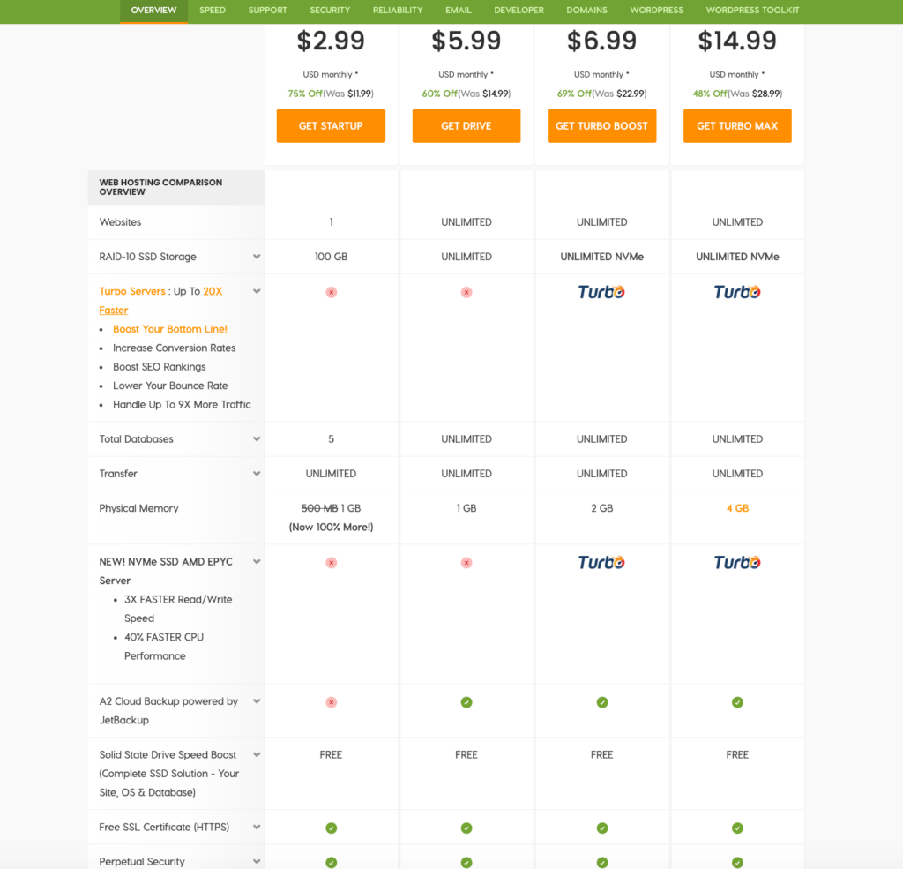
Task: Expand the RAID-10 SSD Storage row
Action: [x=256, y=257]
